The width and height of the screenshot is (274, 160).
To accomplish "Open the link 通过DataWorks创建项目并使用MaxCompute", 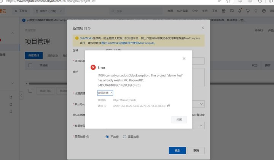I will click(x=128, y=43).
